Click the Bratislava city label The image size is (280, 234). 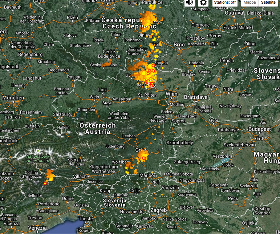[196, 97]
